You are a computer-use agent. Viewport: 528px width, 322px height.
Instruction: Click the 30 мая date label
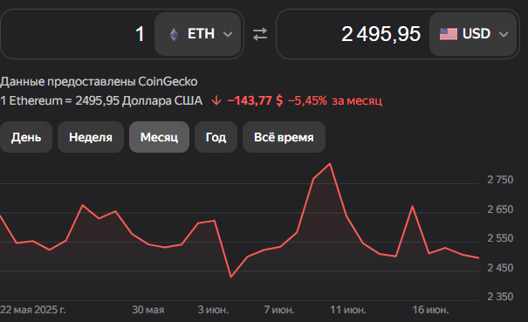click(x=148, y=310)
